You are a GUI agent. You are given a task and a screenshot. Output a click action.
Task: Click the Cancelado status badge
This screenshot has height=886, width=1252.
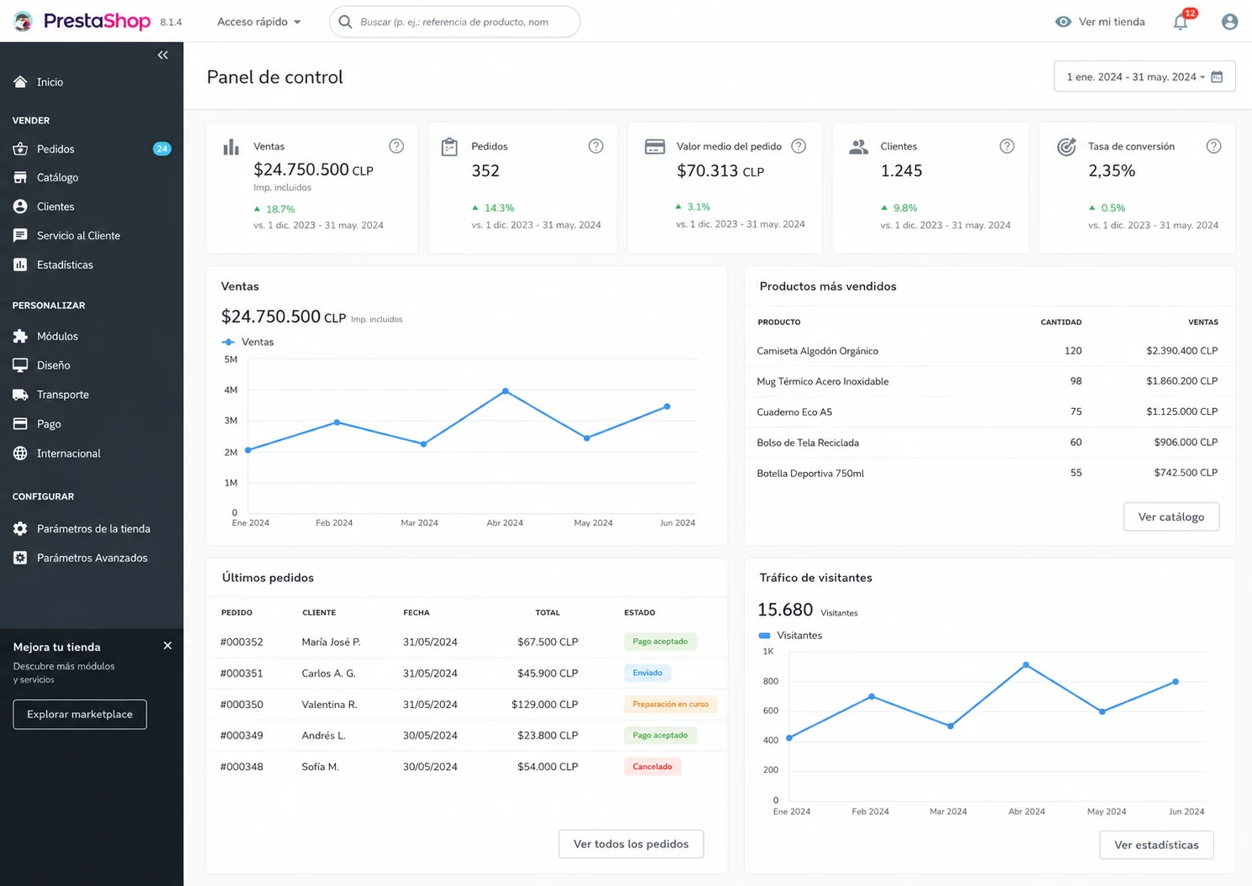click(652, 767)
